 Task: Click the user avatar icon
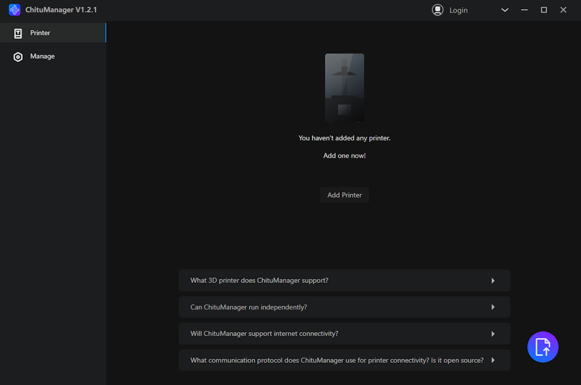pyautogui.click(x=438, y=10)
